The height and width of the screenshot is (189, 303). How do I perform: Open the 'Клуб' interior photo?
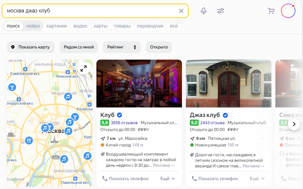coord(139,84)
